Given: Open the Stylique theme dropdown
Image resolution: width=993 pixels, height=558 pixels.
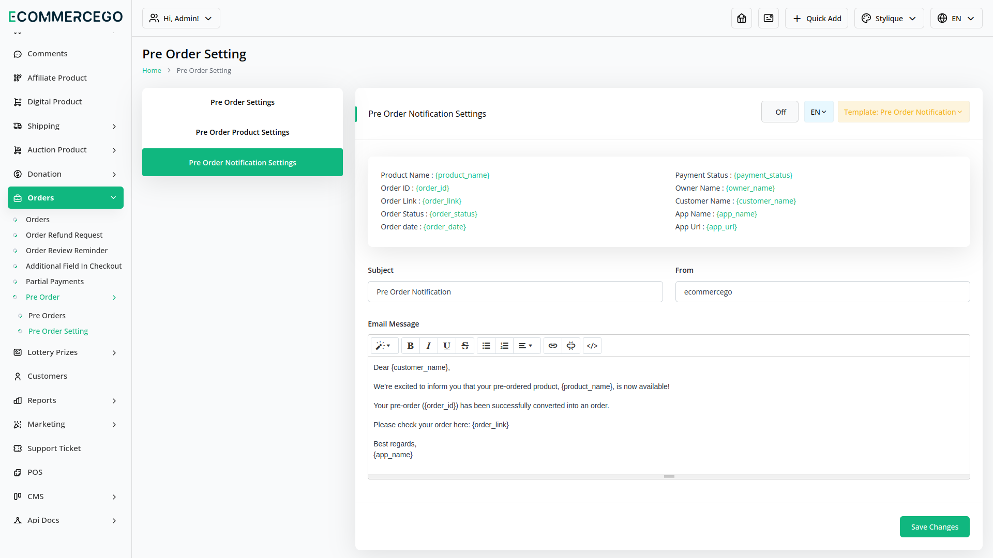Looking at the screenshot, I should pos(889,18).
